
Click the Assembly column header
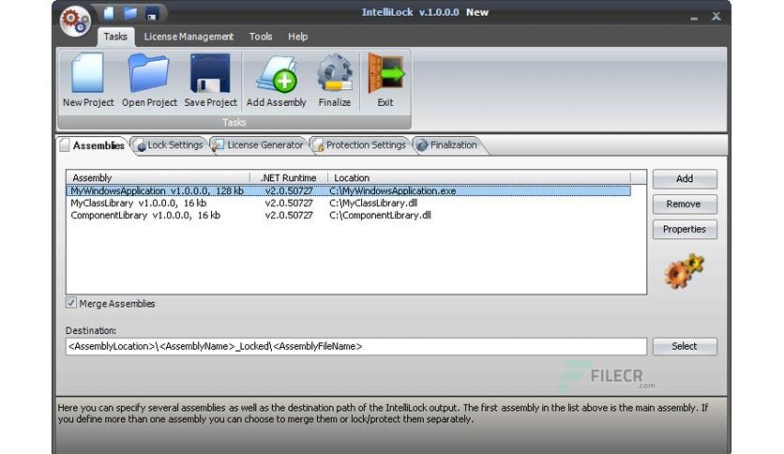(x=158, y=177)
